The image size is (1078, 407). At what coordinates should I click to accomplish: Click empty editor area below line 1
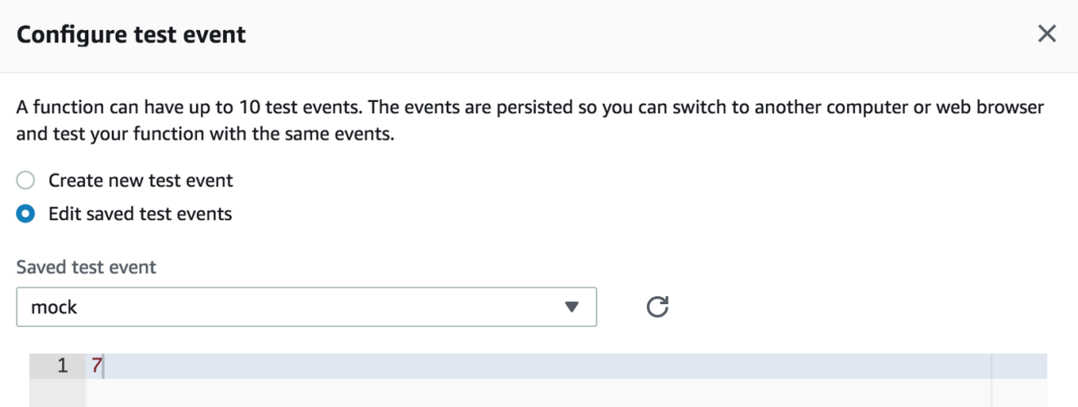(x=538, y=392)
